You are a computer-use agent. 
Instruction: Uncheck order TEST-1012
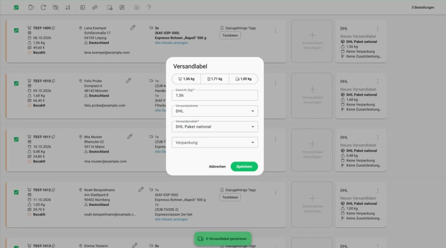pos(16,192)
